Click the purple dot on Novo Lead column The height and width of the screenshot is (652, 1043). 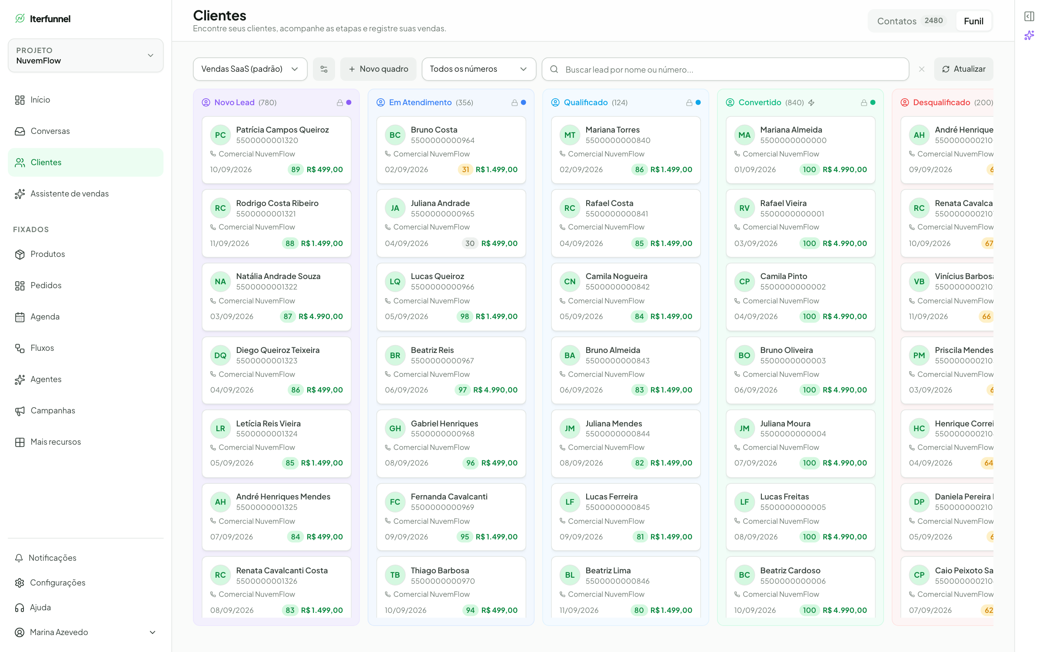coord(349,103)
